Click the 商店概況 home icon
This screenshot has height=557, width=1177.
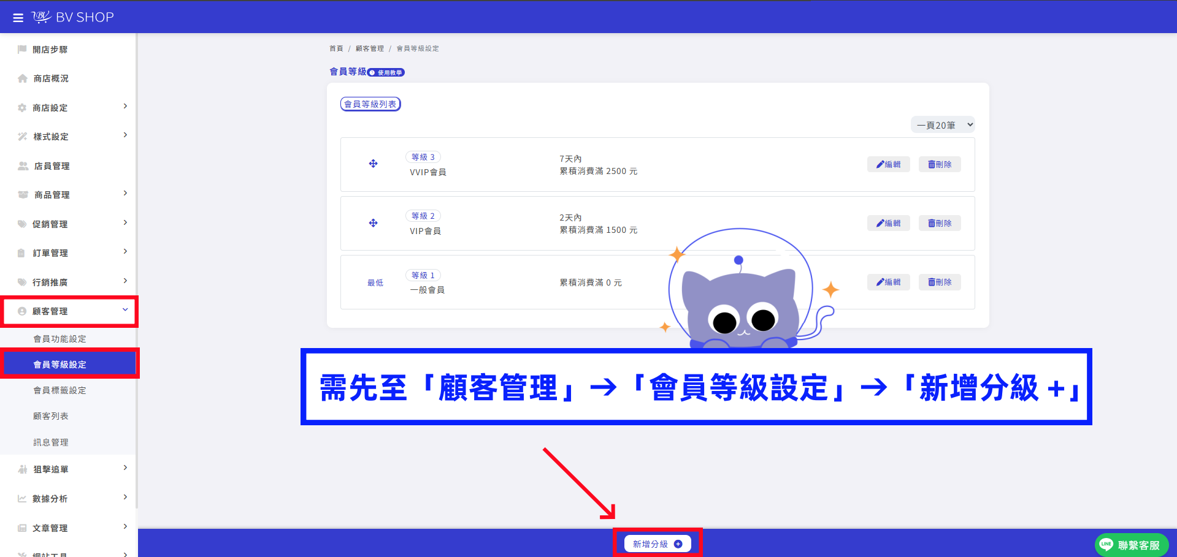tap(23, 78)
